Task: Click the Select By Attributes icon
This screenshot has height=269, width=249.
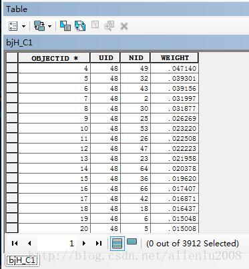Action: click(x=65, y=26)
